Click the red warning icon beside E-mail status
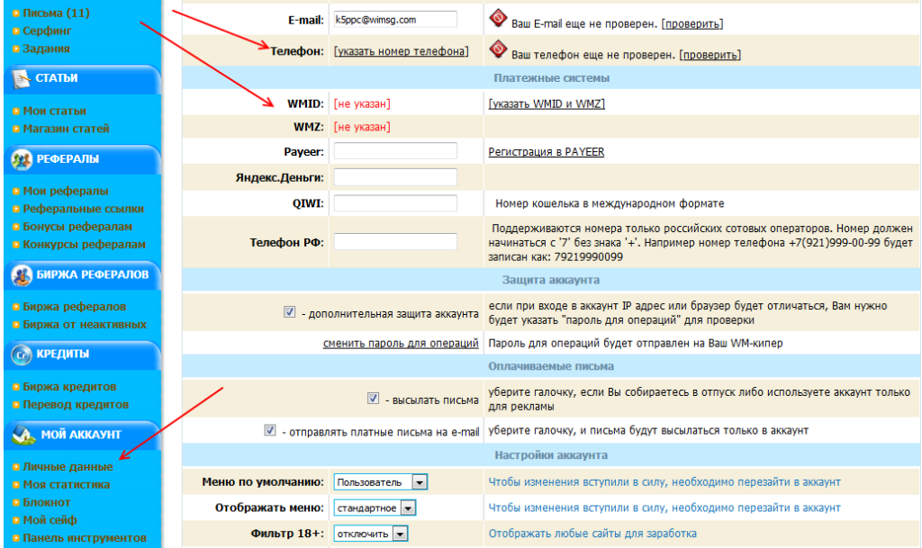922x548 pixels. [498, 18]
